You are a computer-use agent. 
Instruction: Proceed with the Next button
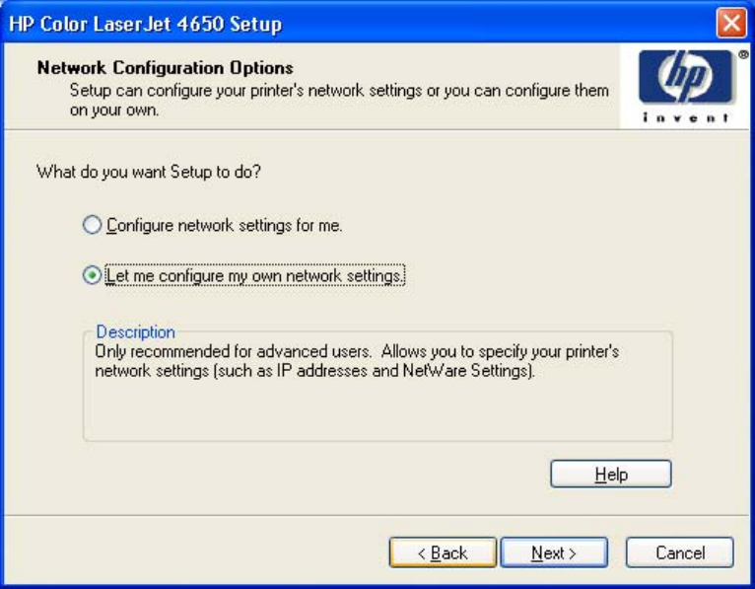(554, 552)
